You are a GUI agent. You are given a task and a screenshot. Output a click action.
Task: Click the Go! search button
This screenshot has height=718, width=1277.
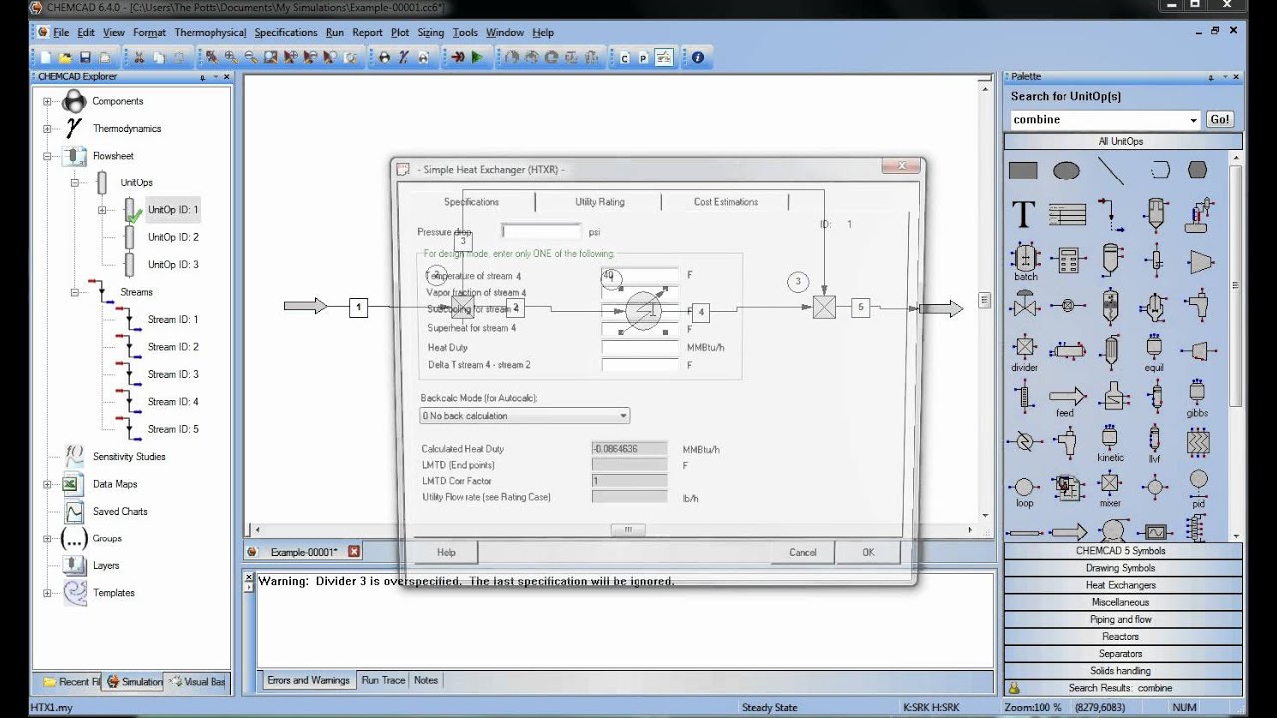tap(1220, 119)
